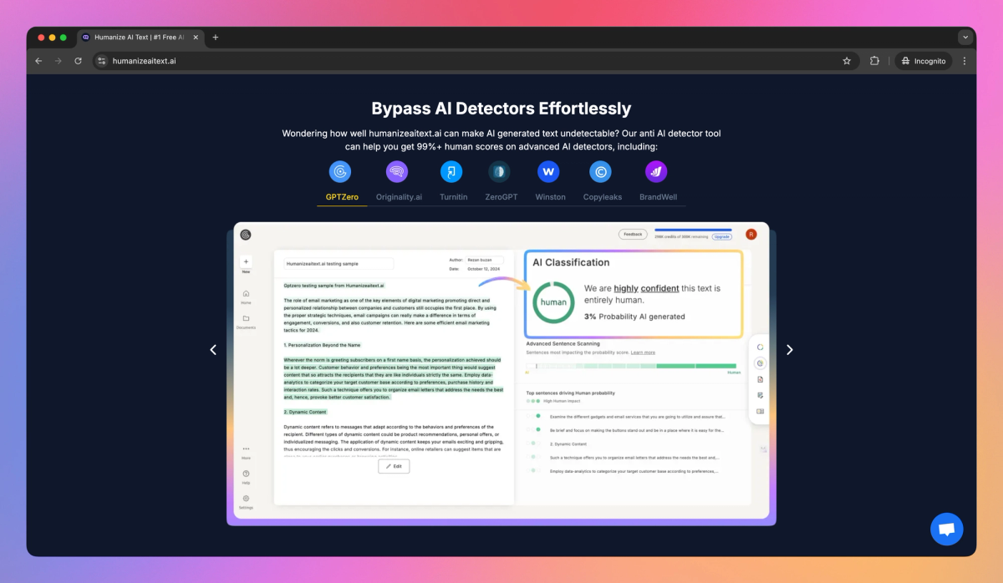Select the ZeroGPT icon
Screen dimensions: 1003x583
(499, 172)
